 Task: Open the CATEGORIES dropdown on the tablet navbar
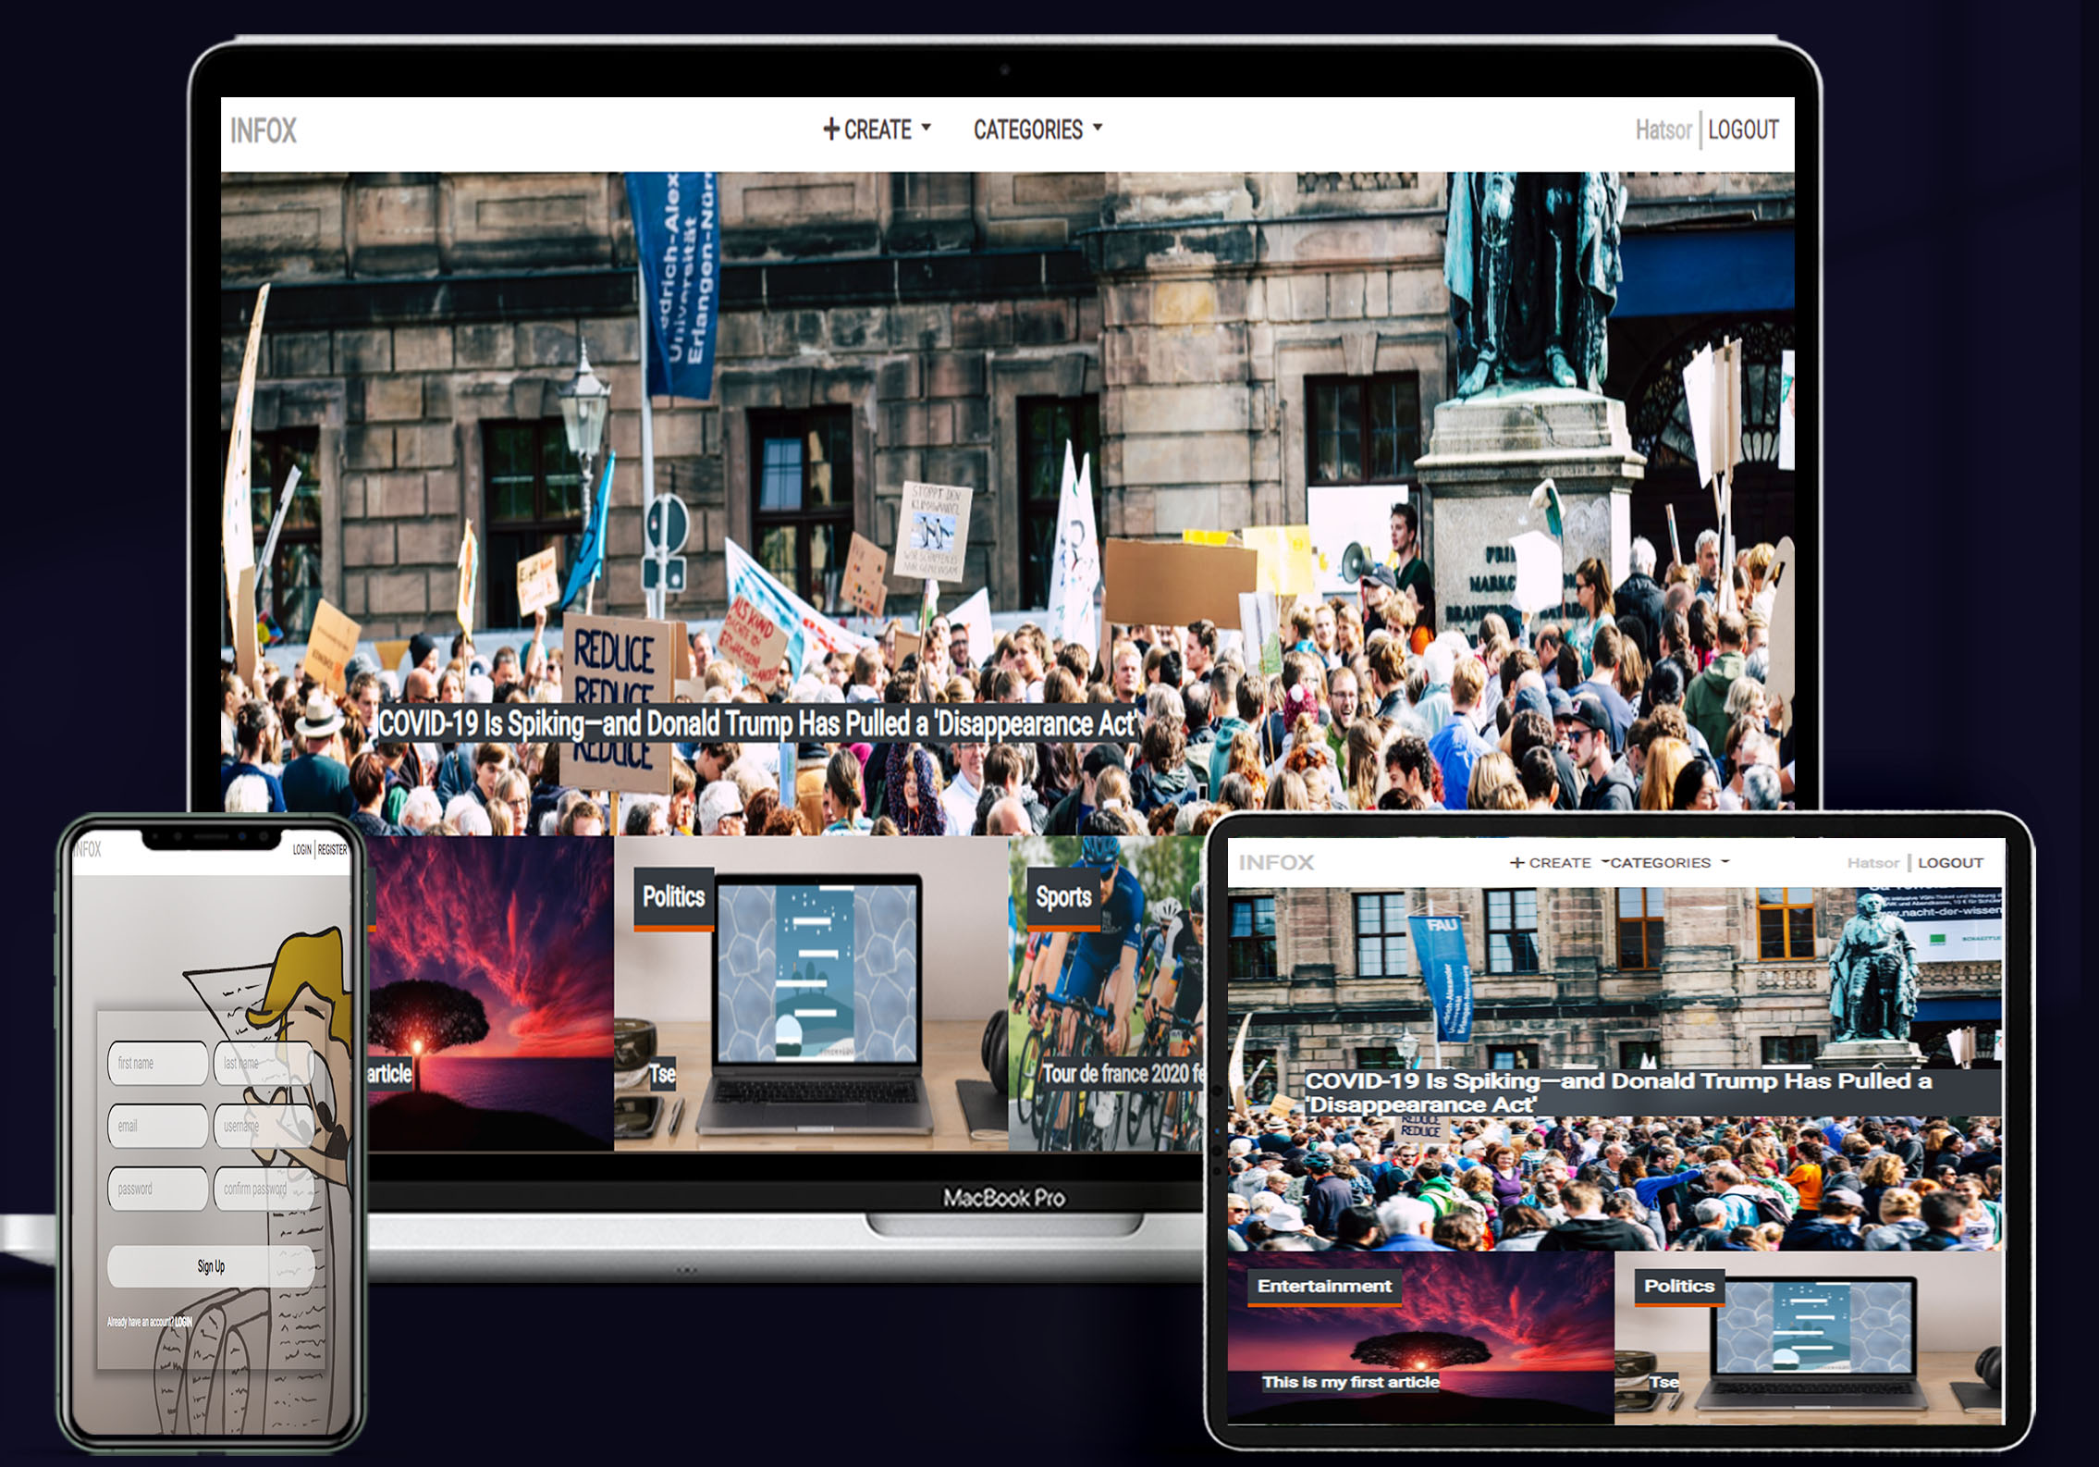(1661, 862)
